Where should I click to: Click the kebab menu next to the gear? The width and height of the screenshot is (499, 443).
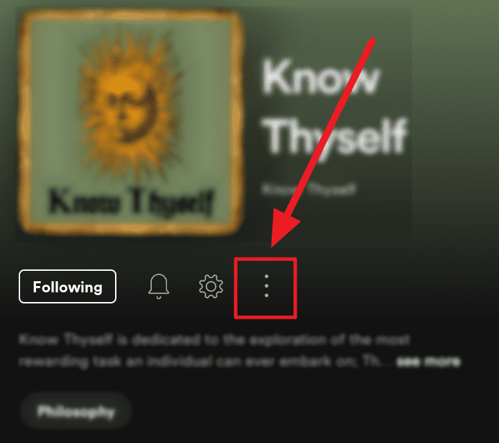[266, 286]
